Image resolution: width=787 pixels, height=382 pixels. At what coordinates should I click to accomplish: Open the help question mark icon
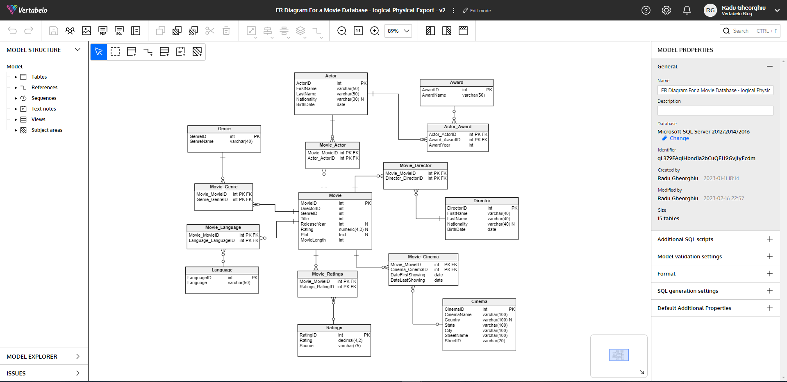coord(646,10)
